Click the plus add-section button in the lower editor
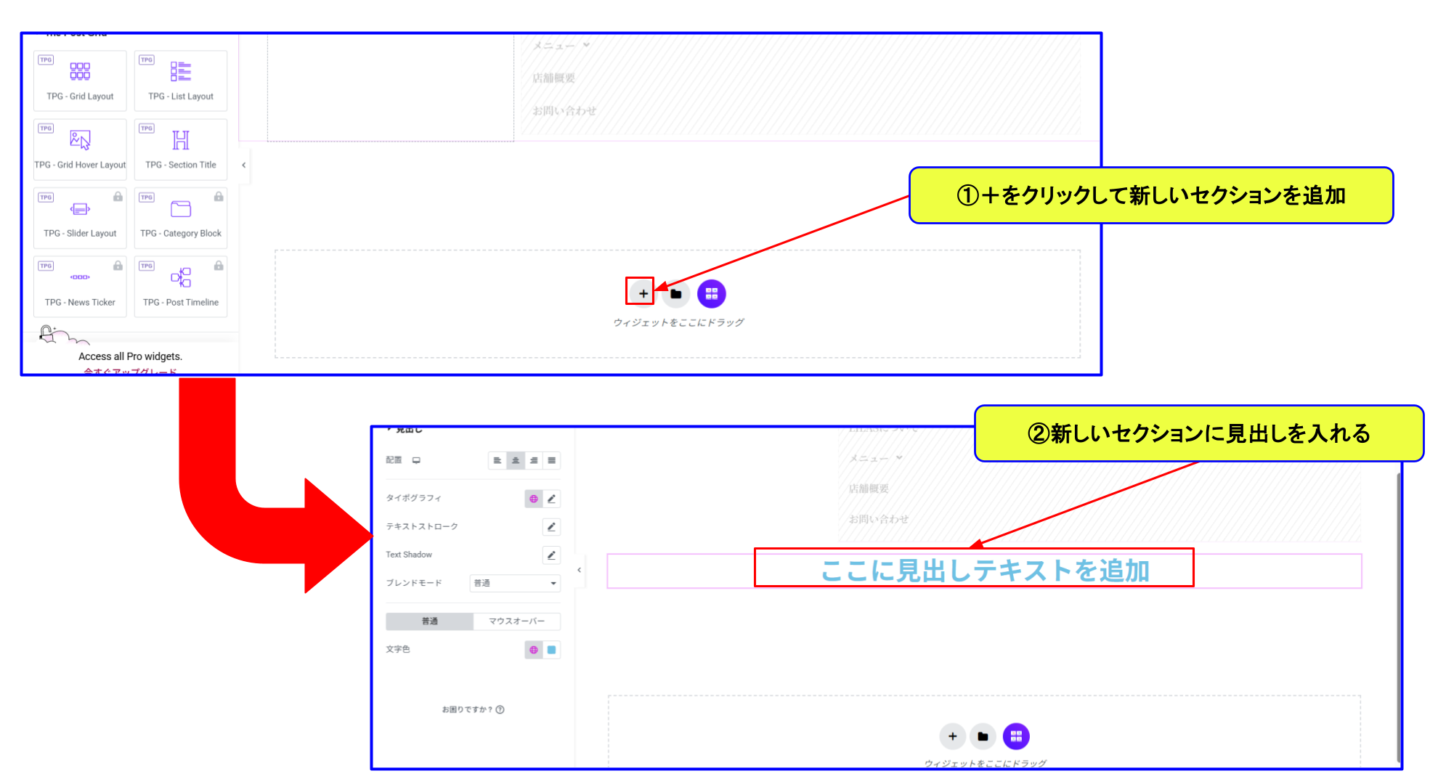 coord(952,736)
